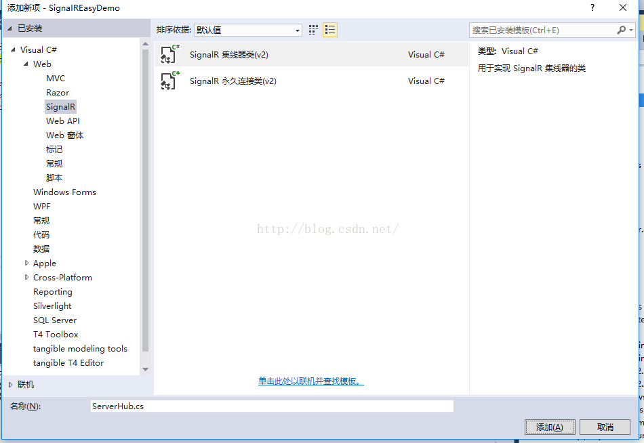Click 单击此处以联机并查找模板 link
Viewport: 644px width, 443px height.
pos(311,381)
